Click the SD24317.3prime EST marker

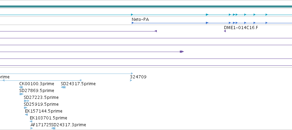(53, 128)
